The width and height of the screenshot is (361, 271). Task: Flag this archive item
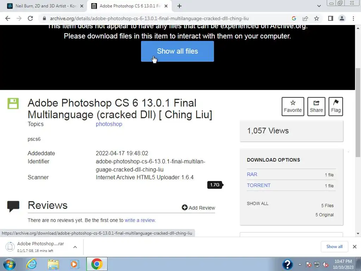coord(336,107)
